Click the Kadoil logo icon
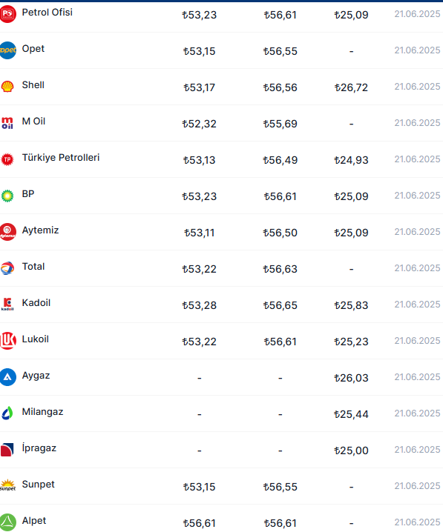 point(7,305)
